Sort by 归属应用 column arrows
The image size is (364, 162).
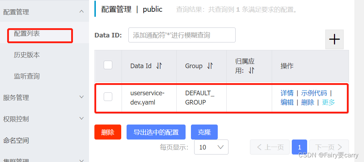[x=251, y=70]
